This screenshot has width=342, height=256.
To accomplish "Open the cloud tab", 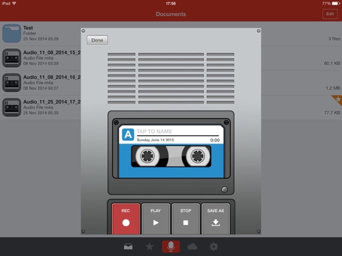I will click(x=192, y=246).
